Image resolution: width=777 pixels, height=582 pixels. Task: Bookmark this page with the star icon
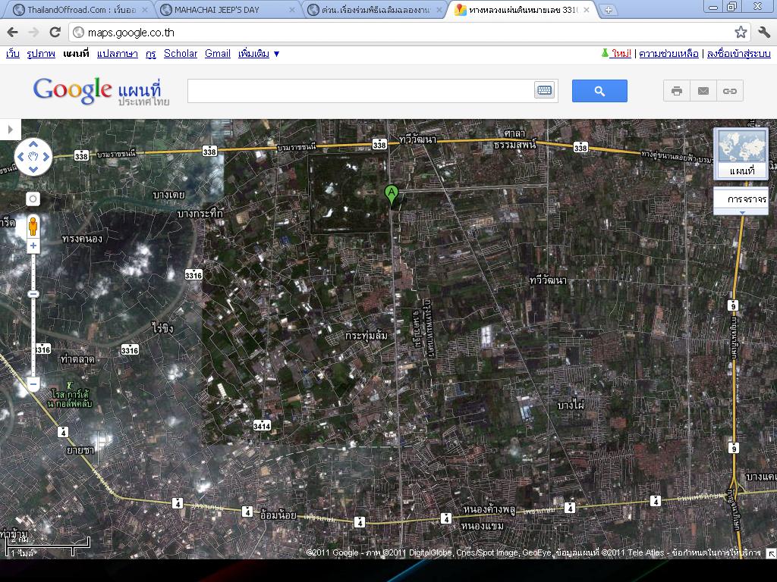[x=741, y=32]
